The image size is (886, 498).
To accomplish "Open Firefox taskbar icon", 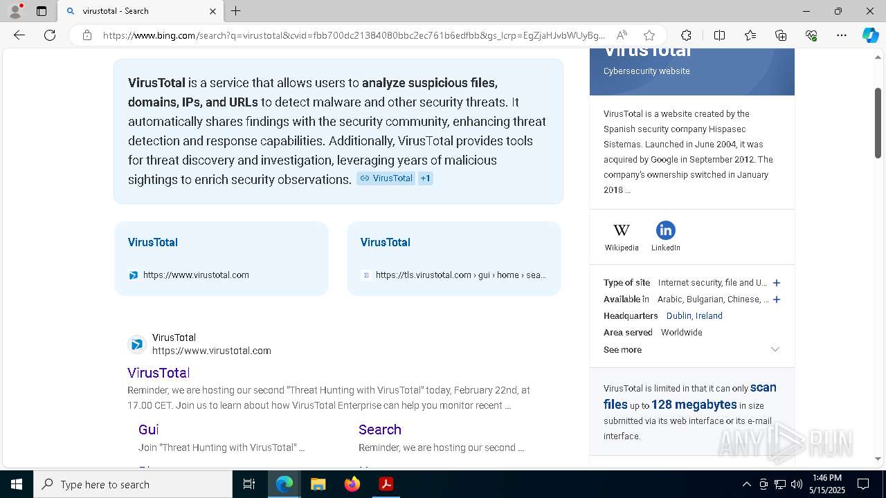I will pyautogui.click(x=352, y=484).
